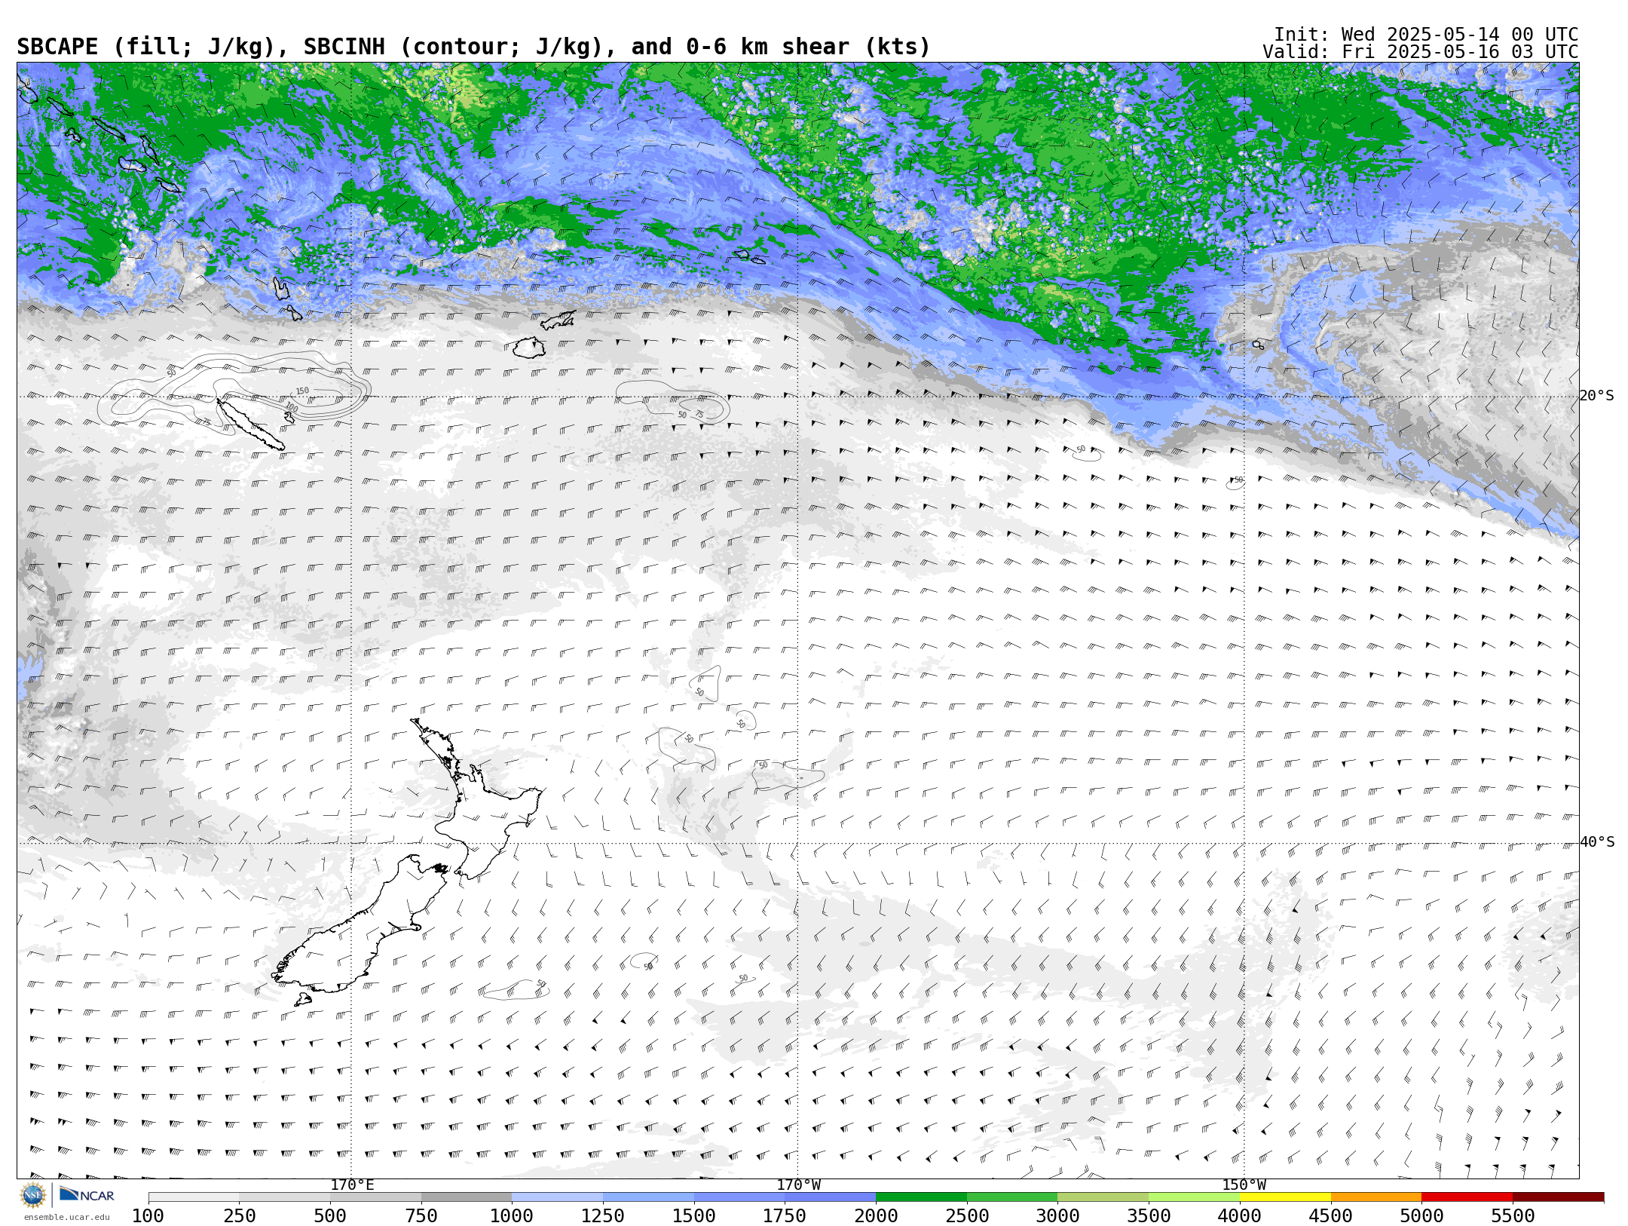Click the '2000' colorbar label
The width and height of the screenshot is (1628, 1226).
(876, 1215)
